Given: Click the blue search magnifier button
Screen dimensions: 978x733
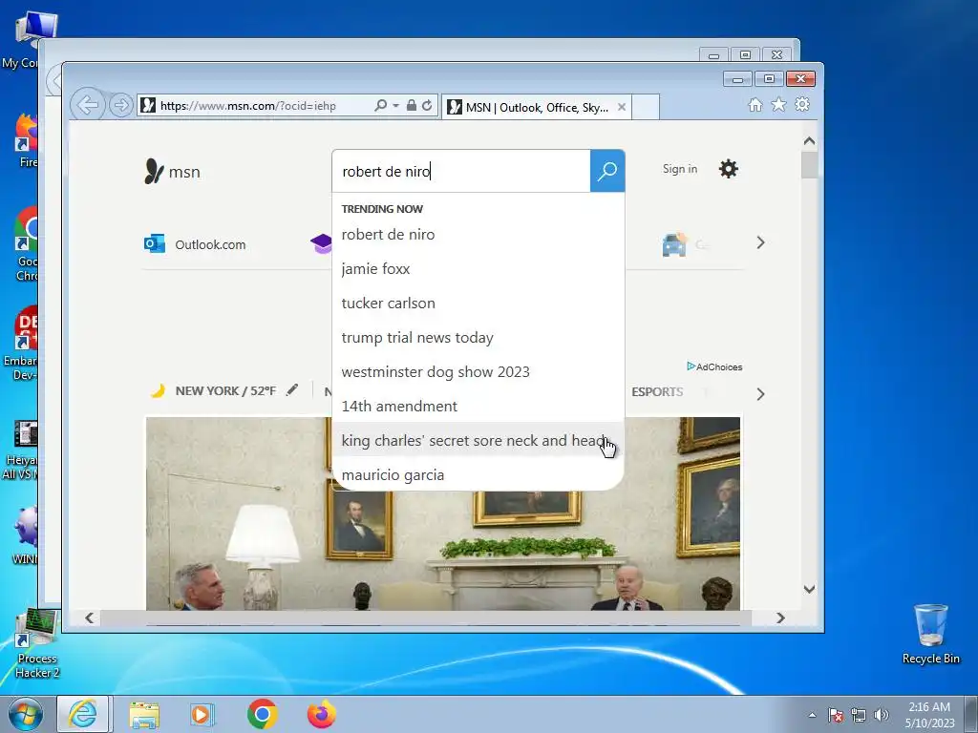Looking at the screenshot, I should point(606,171).
